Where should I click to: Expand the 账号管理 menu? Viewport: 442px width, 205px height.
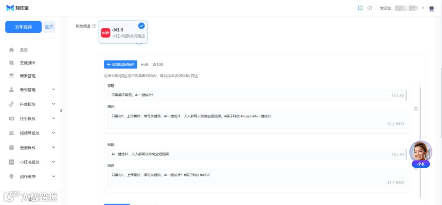coord(54,90)
